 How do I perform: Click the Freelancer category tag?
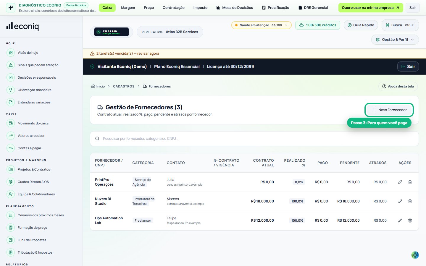pyautogui.click(x=143, y=220)
